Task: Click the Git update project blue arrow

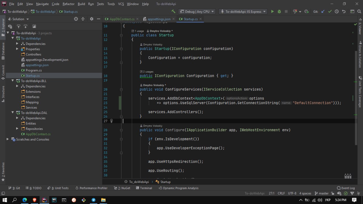Action: point(323,12)
